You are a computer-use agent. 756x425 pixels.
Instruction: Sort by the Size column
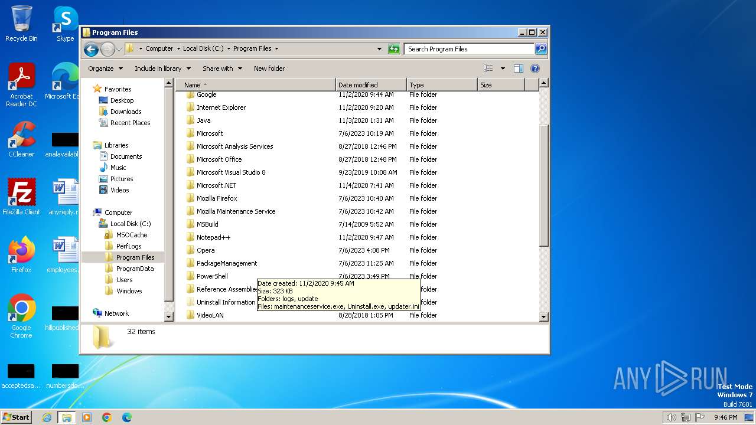pos(501,85)
